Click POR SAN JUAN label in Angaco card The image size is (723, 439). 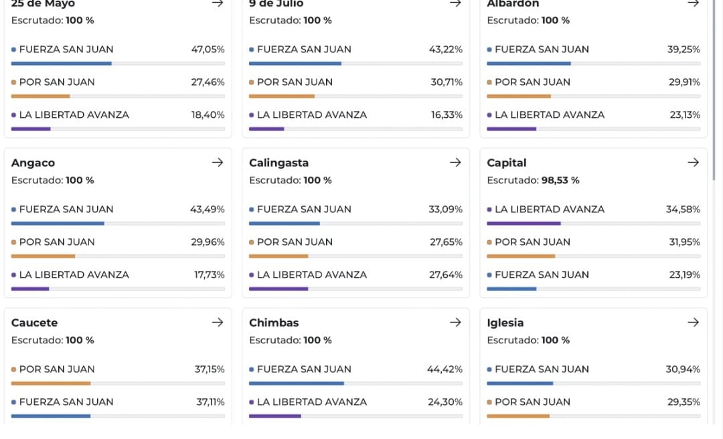[57, 242]
